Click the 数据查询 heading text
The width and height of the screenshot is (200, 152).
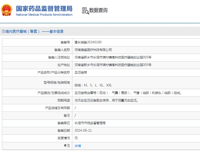(x=98, y=10)
